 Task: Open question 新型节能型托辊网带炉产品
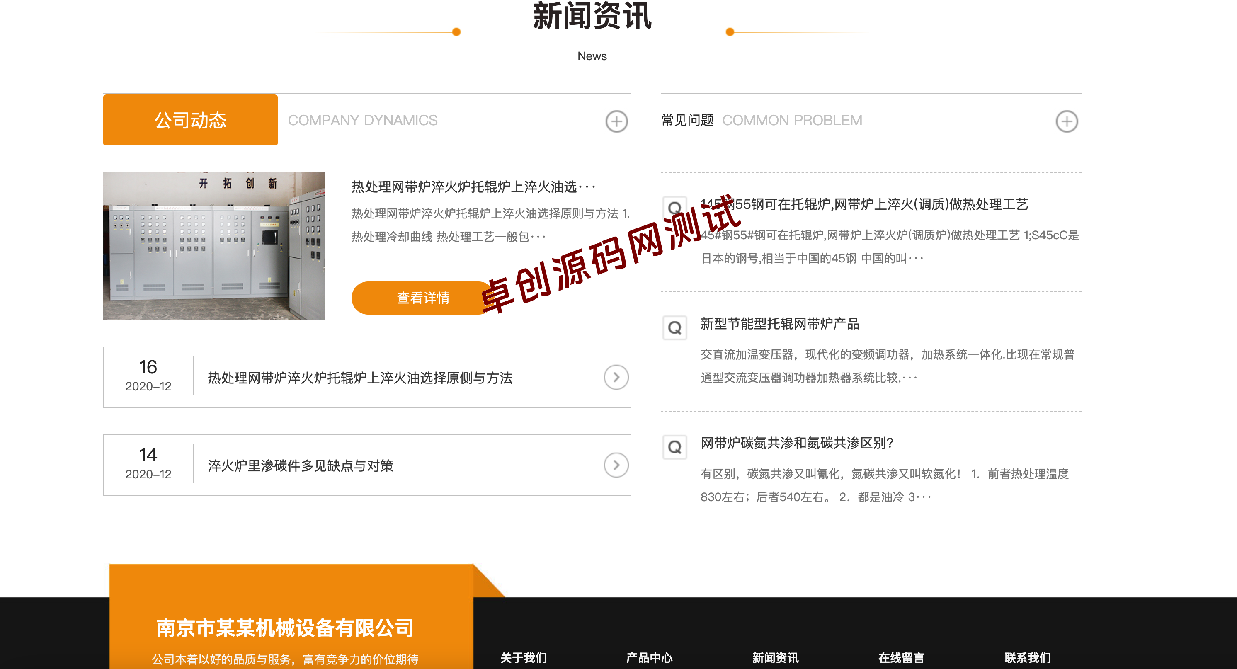779,324
